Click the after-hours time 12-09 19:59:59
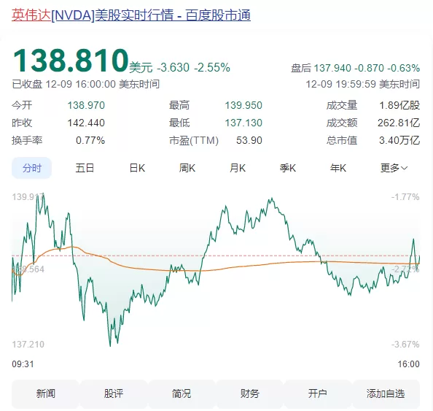The image size is (433, 411). click(340, 84)
